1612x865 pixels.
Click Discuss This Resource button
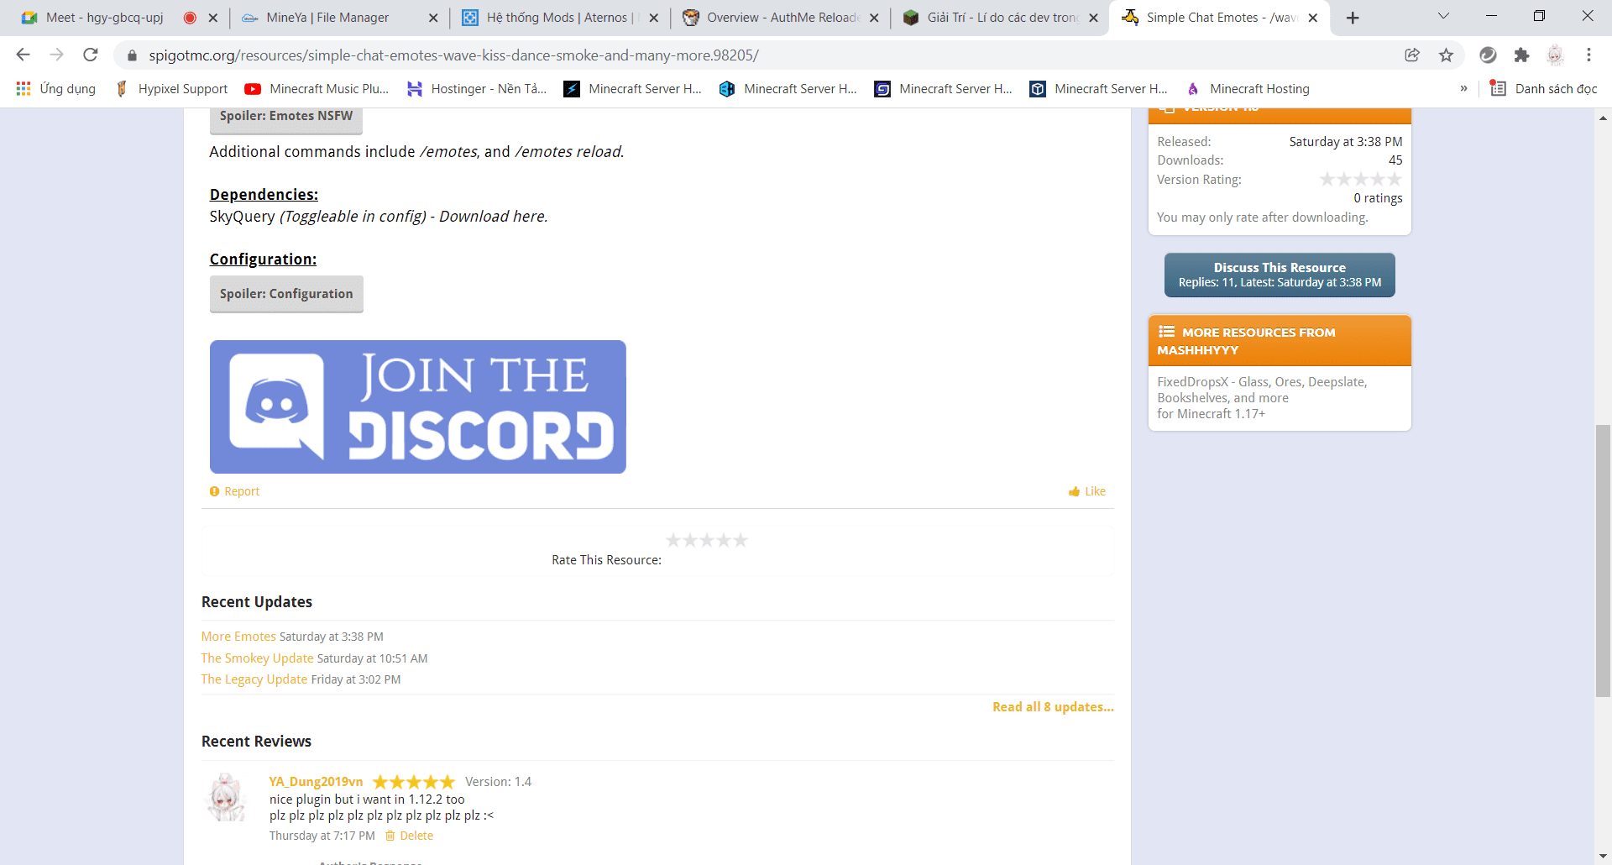(x=1280, y=275)
